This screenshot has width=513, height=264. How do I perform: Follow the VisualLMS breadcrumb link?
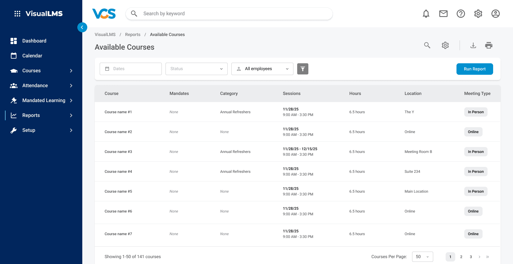pyautogui.click(x=105, y=34)
